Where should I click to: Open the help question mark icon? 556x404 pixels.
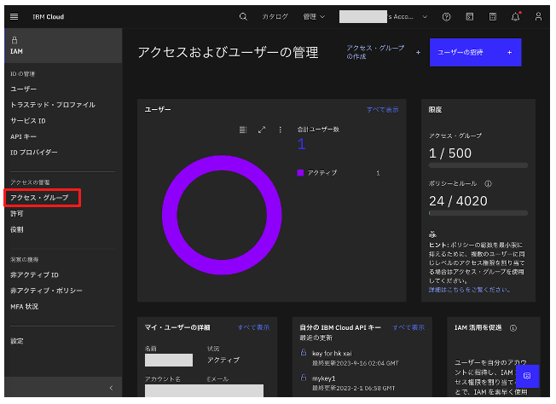(x=446, y=16)
